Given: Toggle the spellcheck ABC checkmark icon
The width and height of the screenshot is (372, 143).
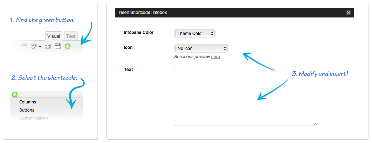Looking at the screenshot, I should point(34,46).
